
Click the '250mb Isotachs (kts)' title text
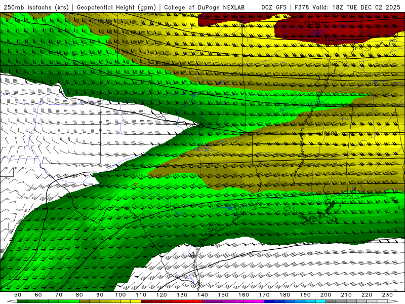36,8
